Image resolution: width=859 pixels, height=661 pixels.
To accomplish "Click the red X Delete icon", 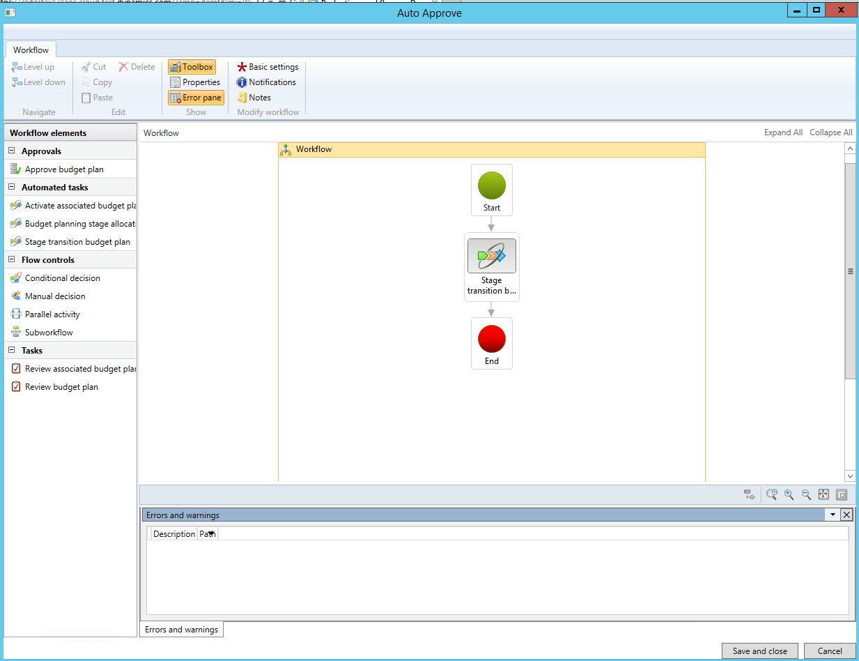I will coord(123,67).
